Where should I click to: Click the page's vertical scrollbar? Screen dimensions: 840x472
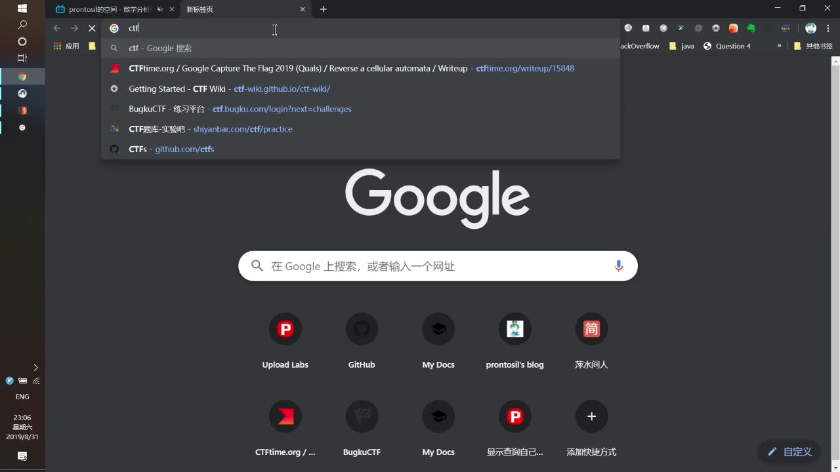click(x=835, y=262)
